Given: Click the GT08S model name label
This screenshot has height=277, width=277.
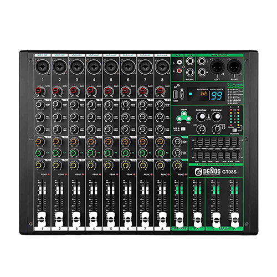Looking at the screenshot, I should [x=229, y=172].
